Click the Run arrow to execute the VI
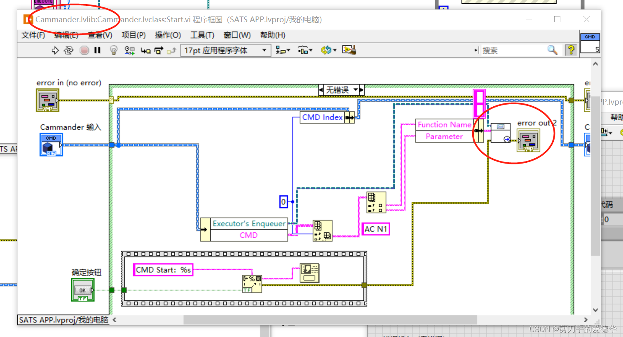The width and height of the screenshot is (623, 337). pos(55,50)
